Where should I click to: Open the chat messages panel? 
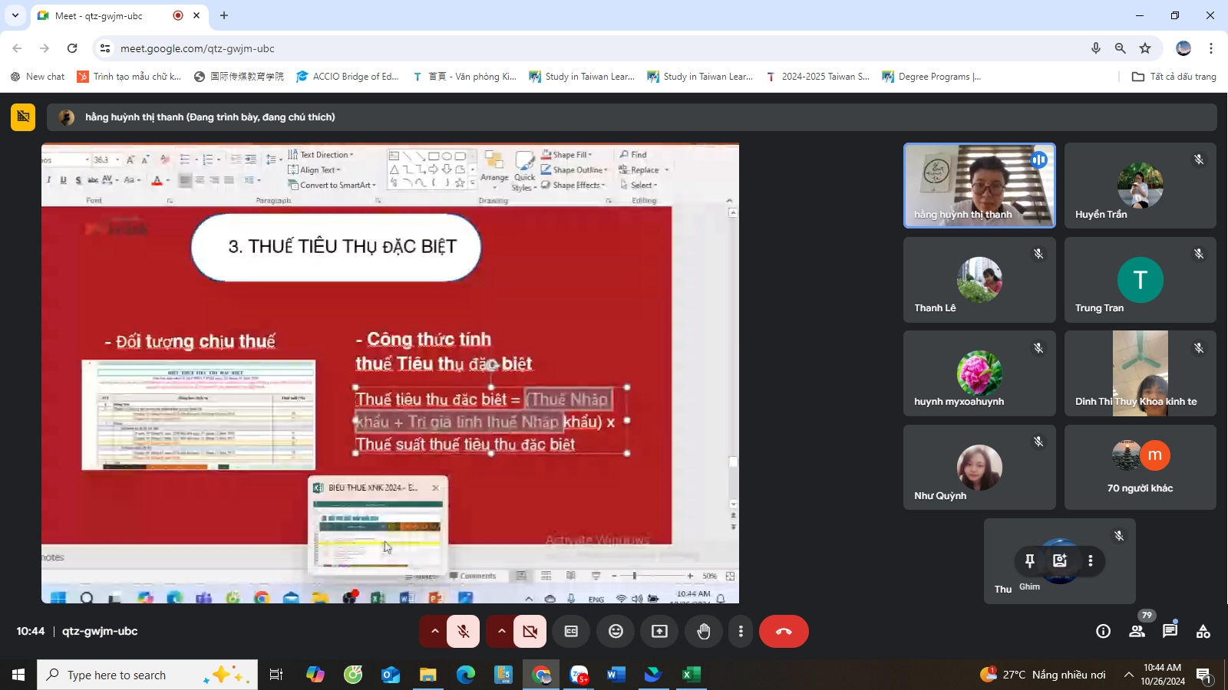pyautogui.click(x=1170, y=631)
